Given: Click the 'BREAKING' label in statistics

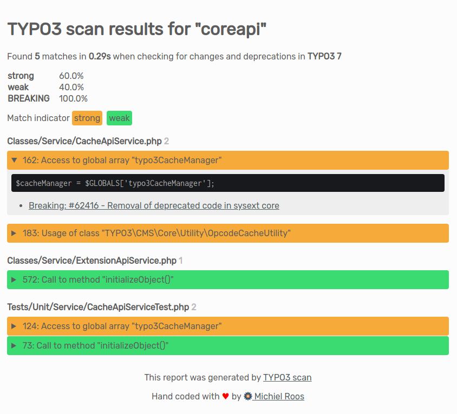Looking at the screenshot, I should 29,98.
